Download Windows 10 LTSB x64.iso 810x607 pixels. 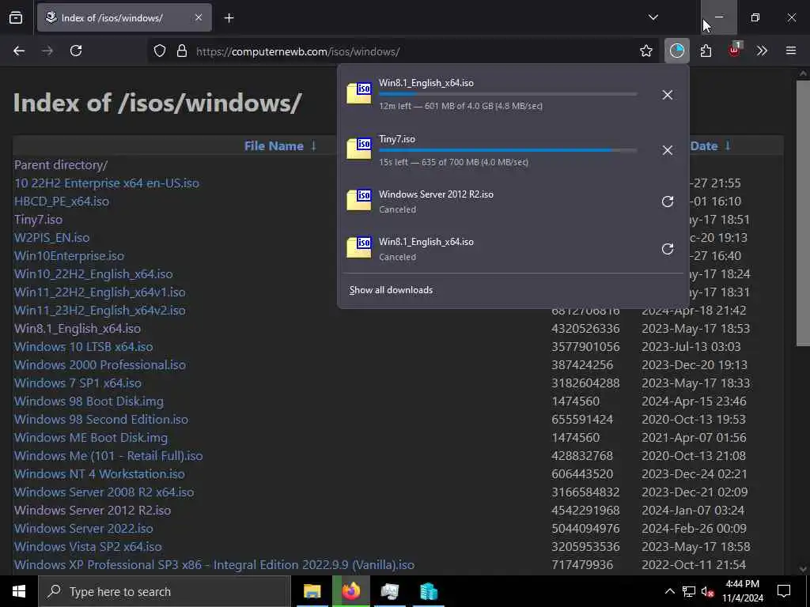(x=84, y=347)
